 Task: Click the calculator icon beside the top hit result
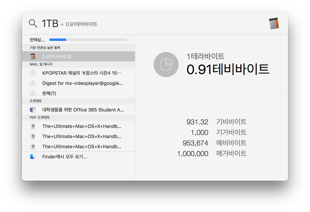point(33,56)
